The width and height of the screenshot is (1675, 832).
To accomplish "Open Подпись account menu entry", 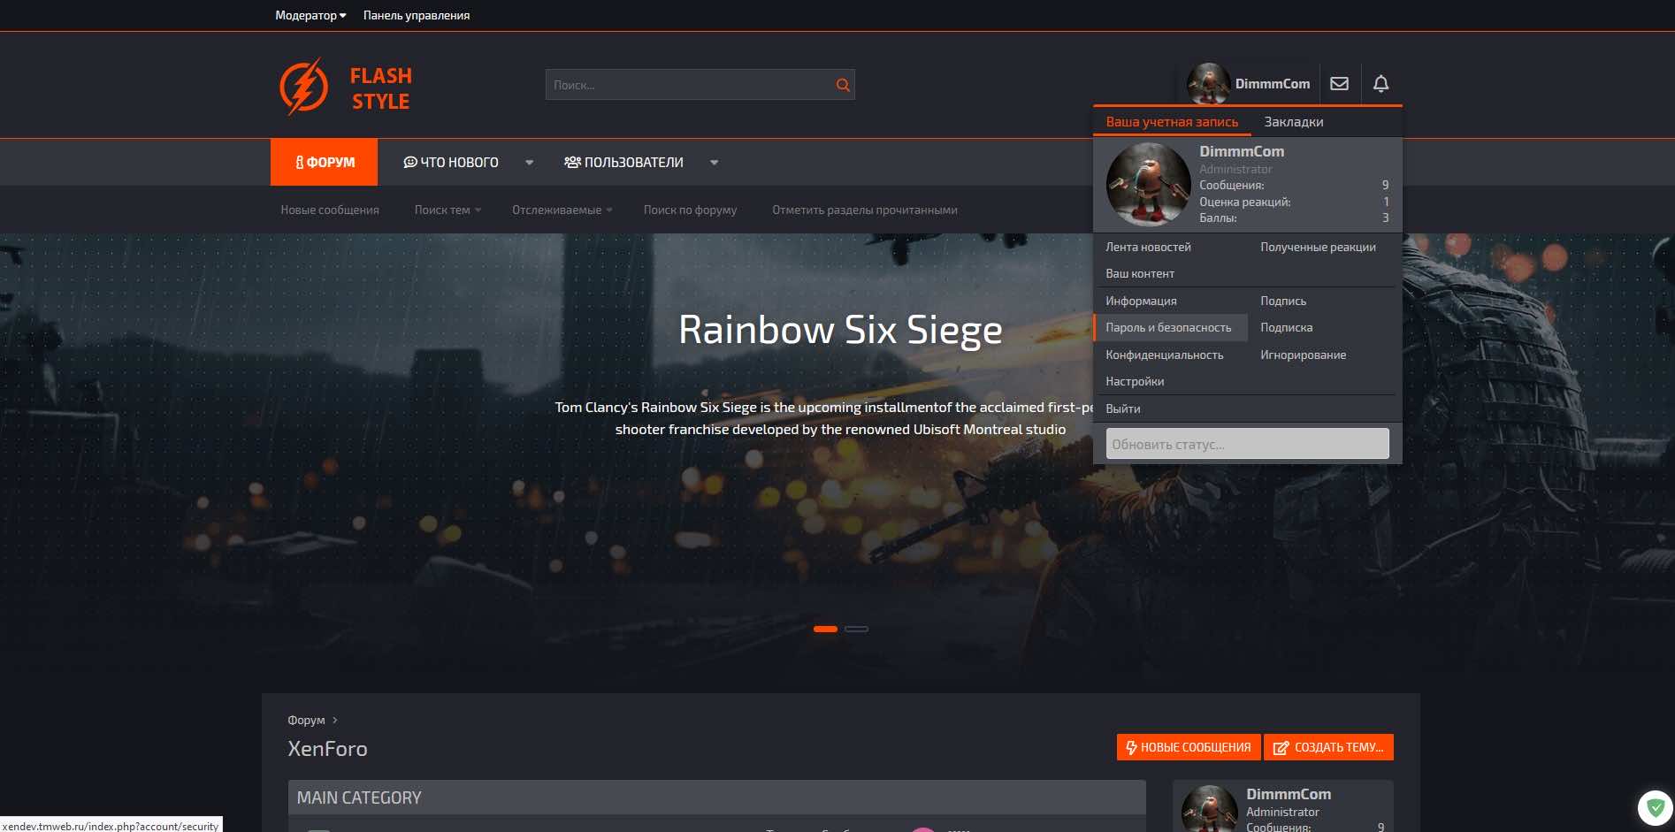I will click(x=1283, y=301).
